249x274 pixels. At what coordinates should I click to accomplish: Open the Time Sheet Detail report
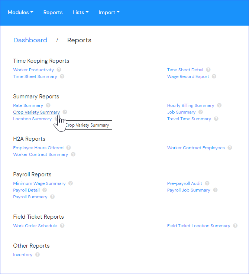[x=185, y=70]
